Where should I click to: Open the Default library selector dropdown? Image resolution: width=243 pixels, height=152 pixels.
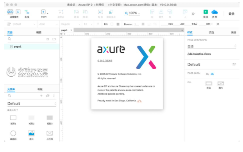point(32,103)
